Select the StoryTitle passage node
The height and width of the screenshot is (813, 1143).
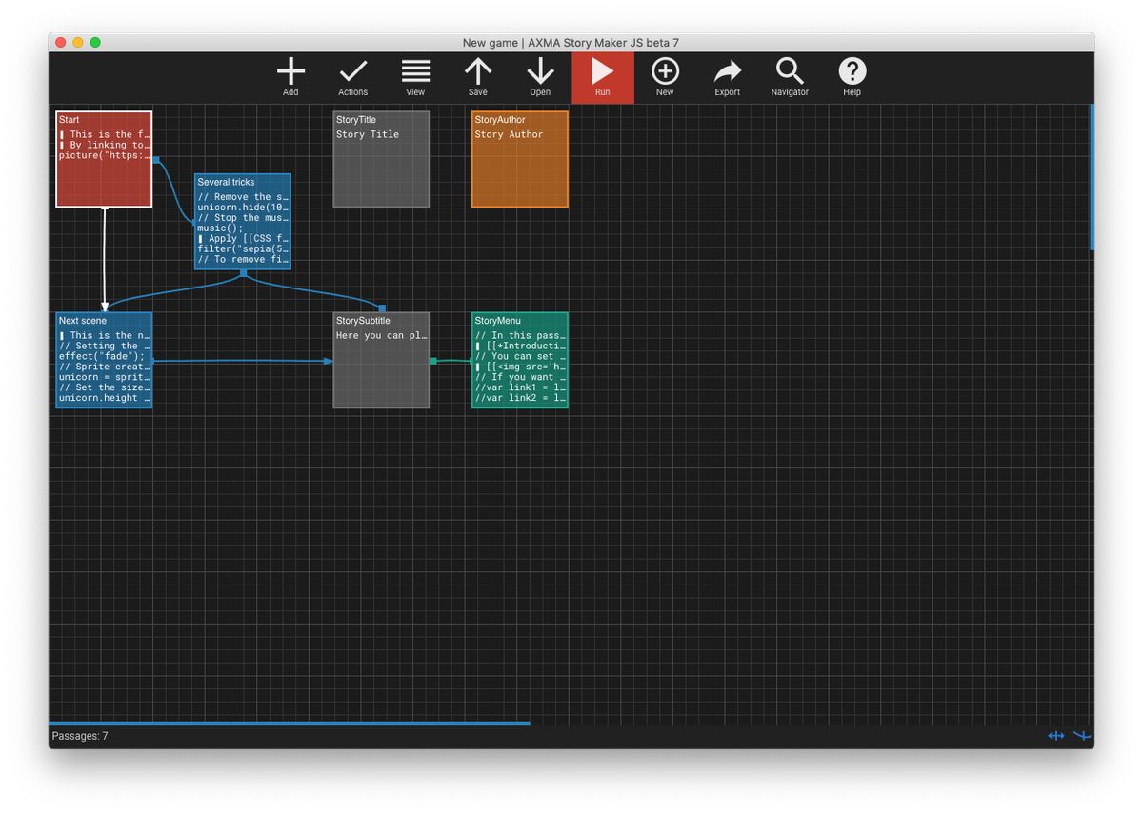tap(380, 159)
